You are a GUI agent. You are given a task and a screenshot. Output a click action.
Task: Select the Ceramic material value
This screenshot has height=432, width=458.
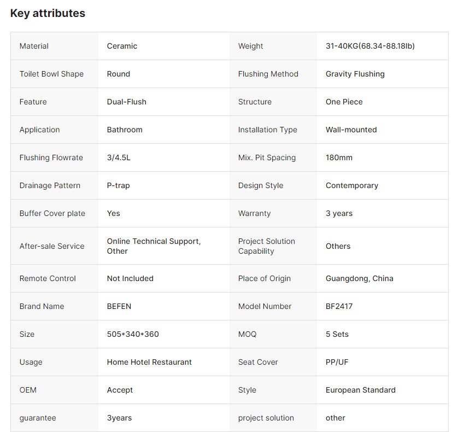coord(122,46)
